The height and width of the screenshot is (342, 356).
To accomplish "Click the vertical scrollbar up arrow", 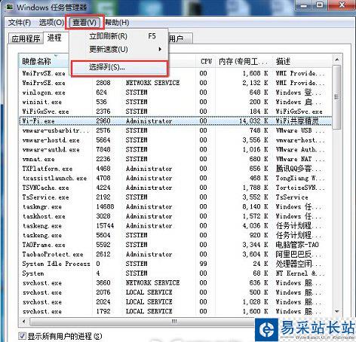I will click(337, 60).
